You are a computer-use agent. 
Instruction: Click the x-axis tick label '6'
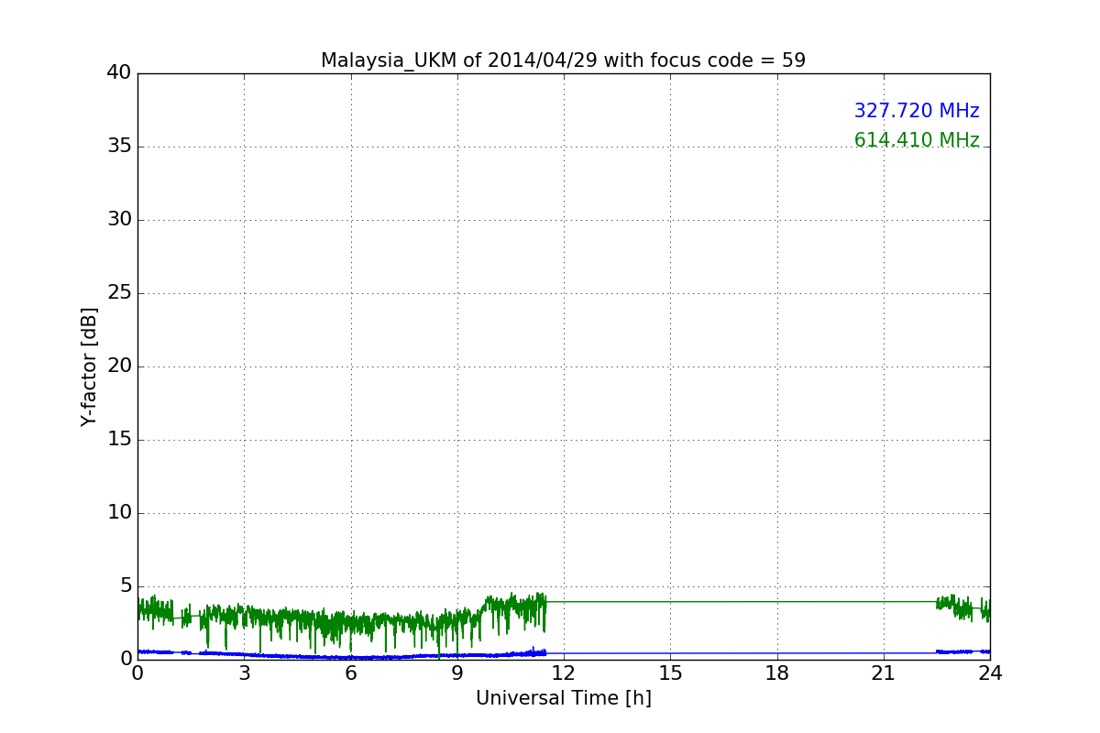pos(350,673)
